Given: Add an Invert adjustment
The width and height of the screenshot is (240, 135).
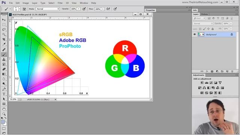Looking at the screenshot, I should click(x=202, y=93).
